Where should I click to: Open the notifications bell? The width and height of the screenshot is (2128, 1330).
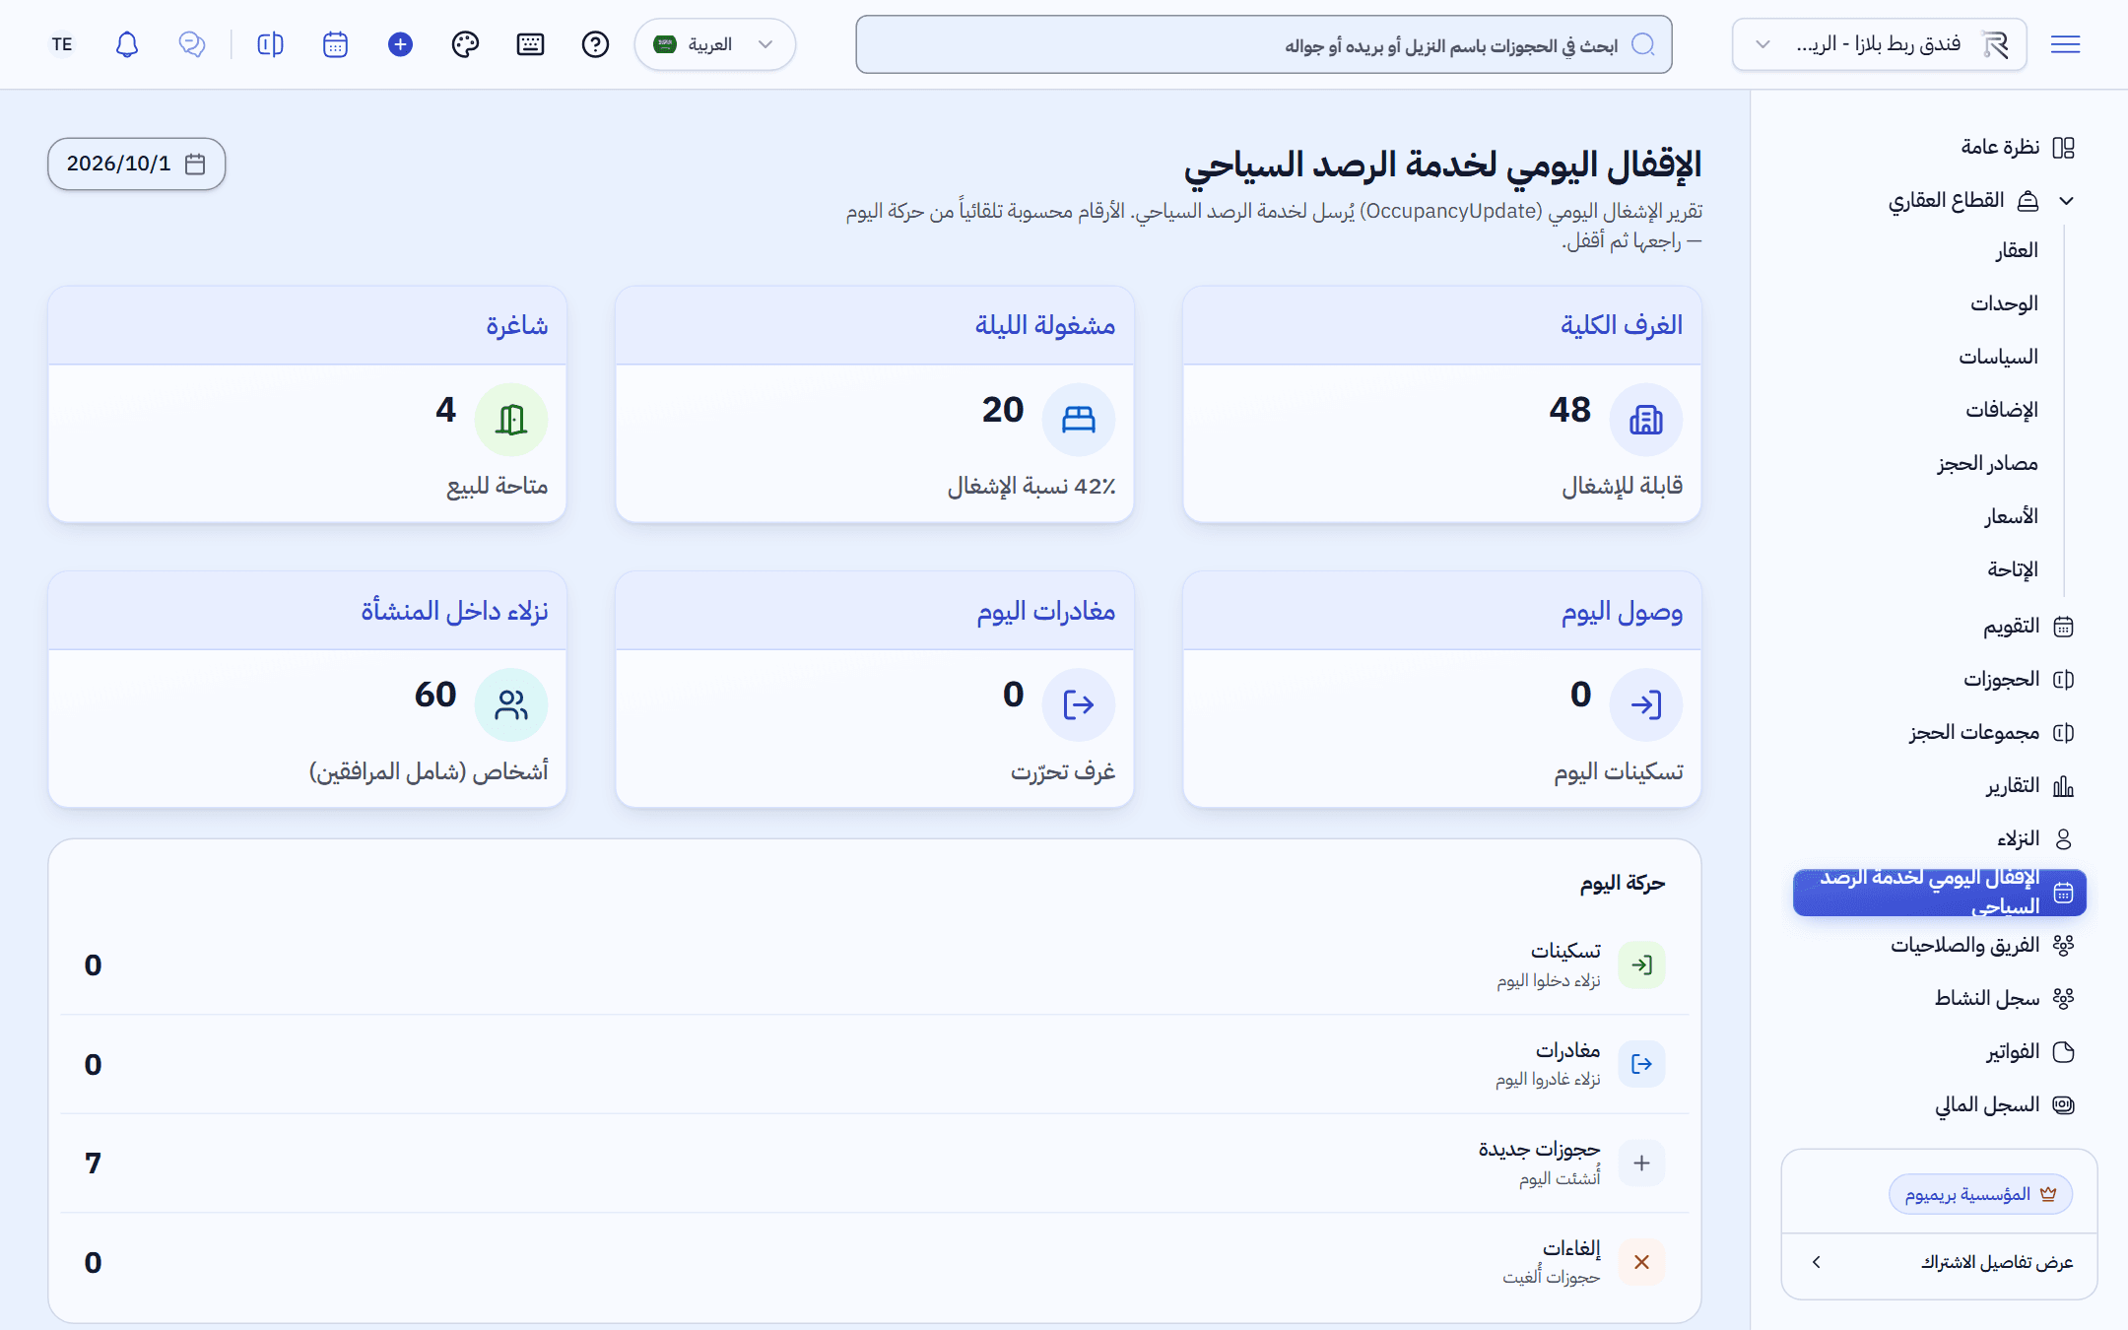point(127,44)
